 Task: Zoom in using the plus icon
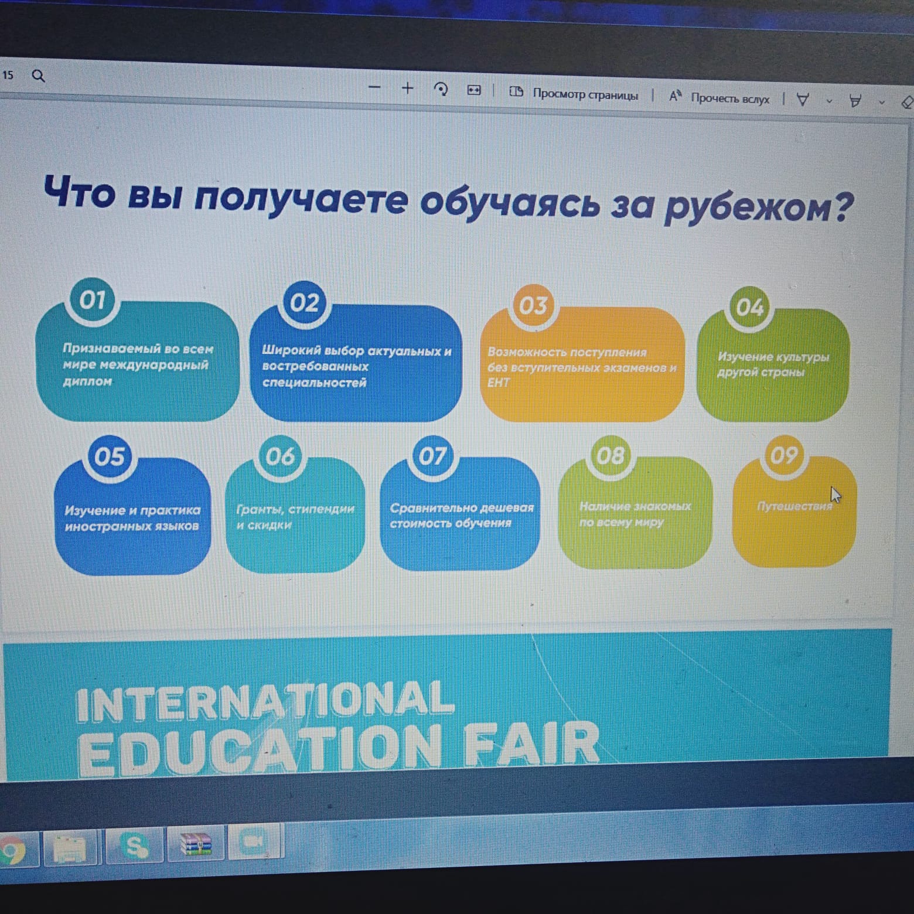(x=407, y=88)
